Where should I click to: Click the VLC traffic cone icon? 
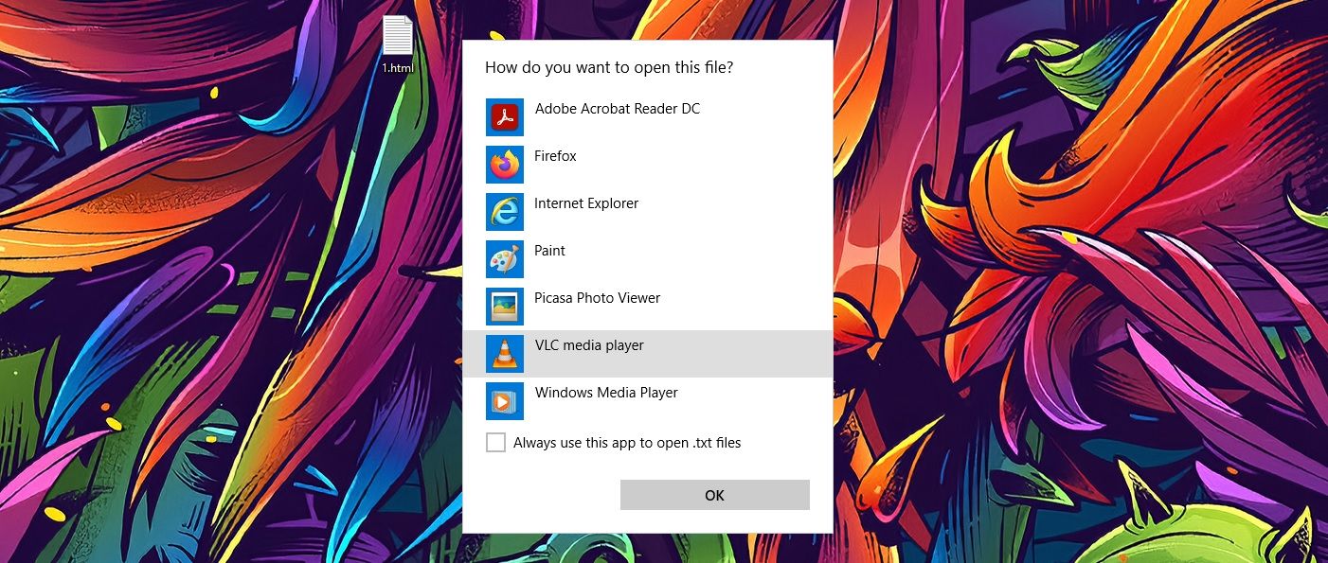[x=504, y=354]
